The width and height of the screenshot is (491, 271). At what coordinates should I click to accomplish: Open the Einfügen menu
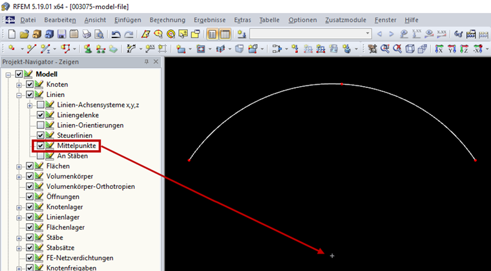click(128, 20)
